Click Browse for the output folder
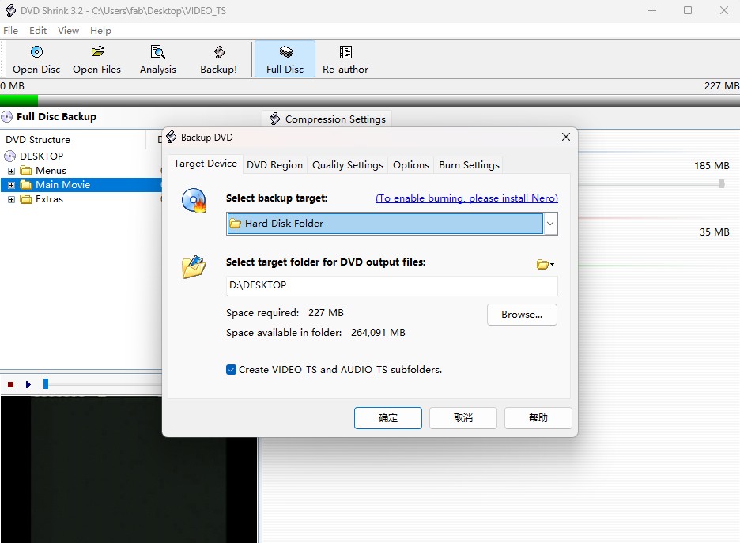 point(521,315)
